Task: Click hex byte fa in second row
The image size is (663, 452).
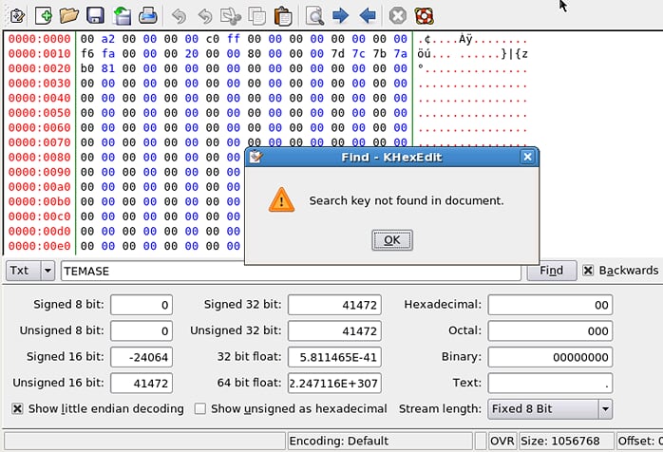Action: coord(108,54)
